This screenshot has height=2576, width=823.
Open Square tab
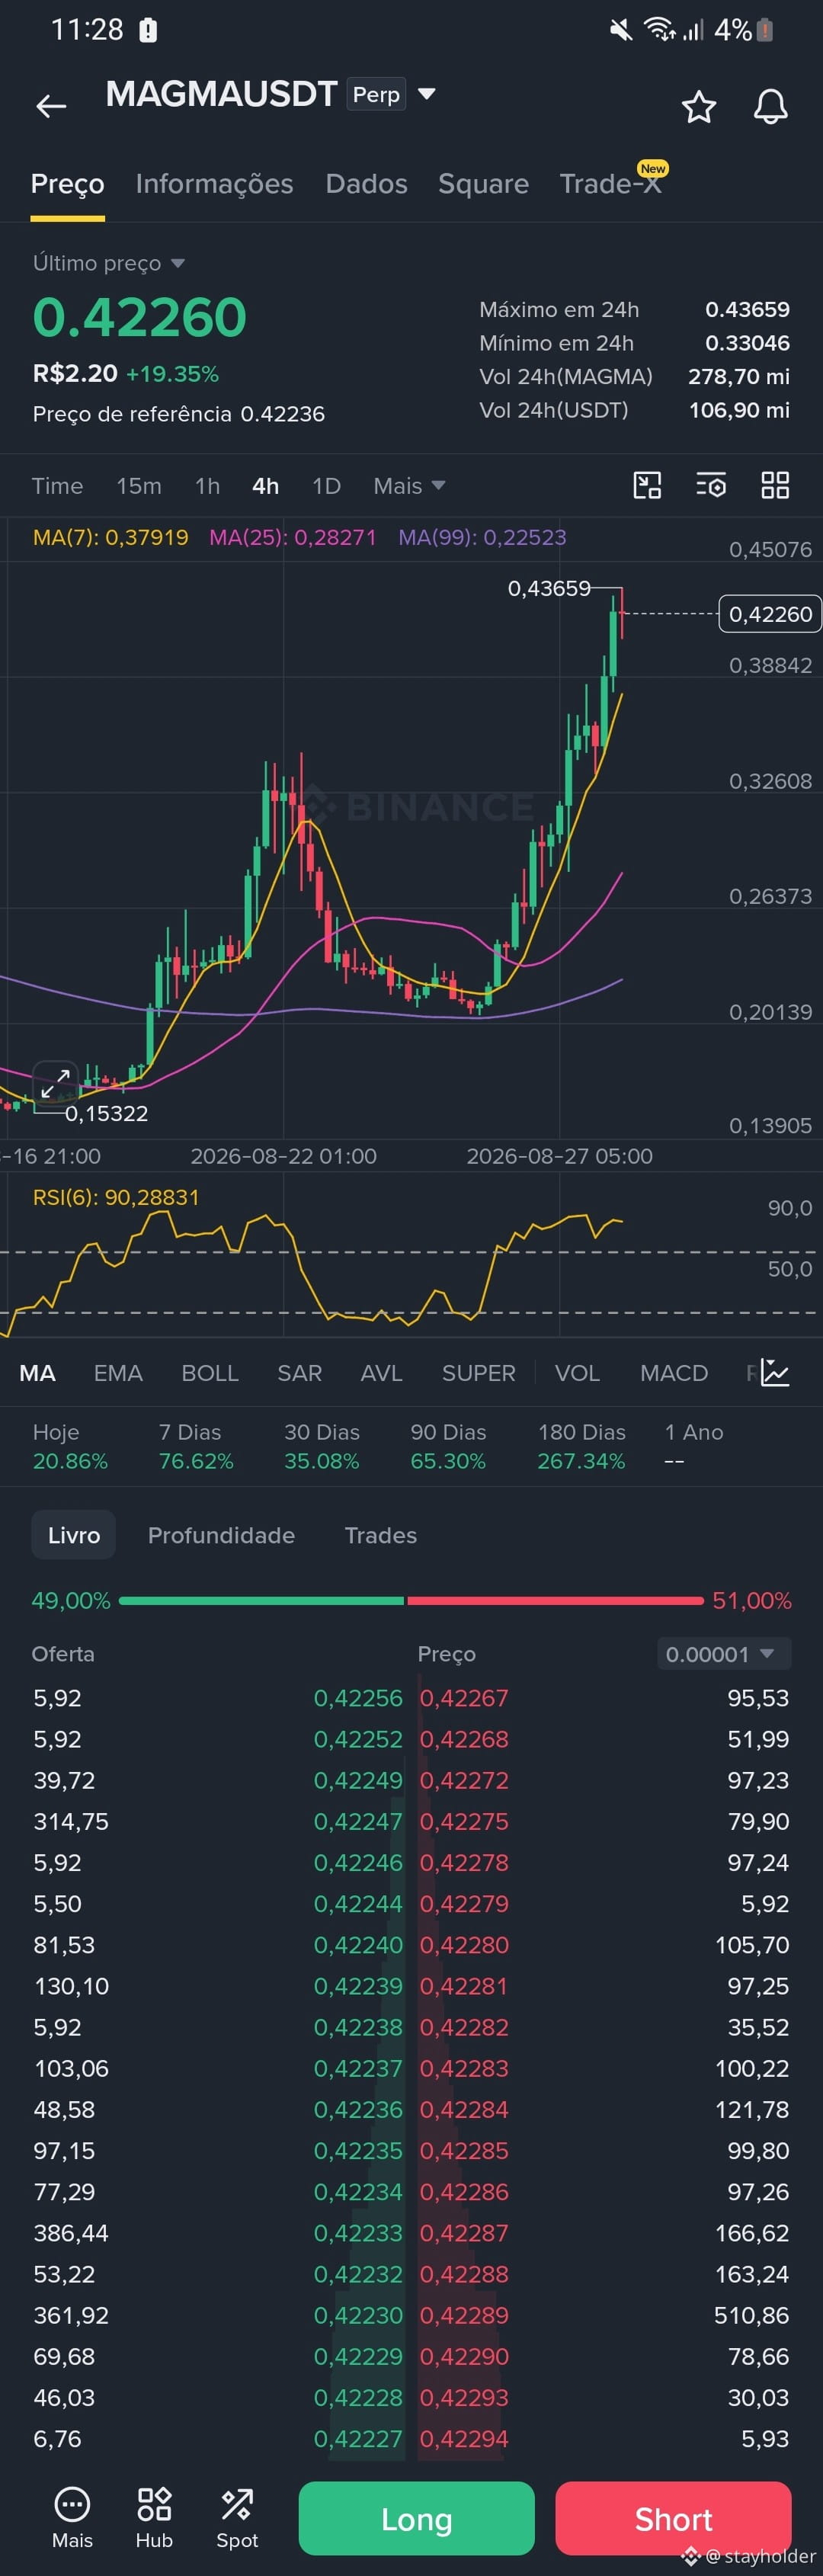click(483, 184)
